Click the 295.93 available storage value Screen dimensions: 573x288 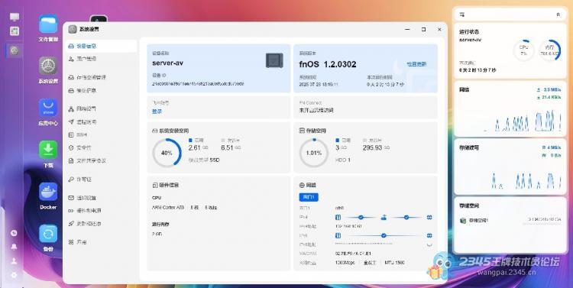pyautogui.click(x=372, y=147)
